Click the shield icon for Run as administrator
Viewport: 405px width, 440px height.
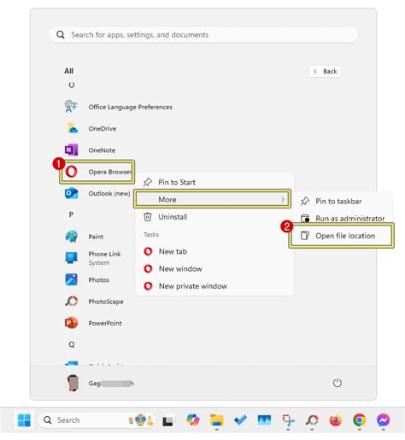(305, 219)
